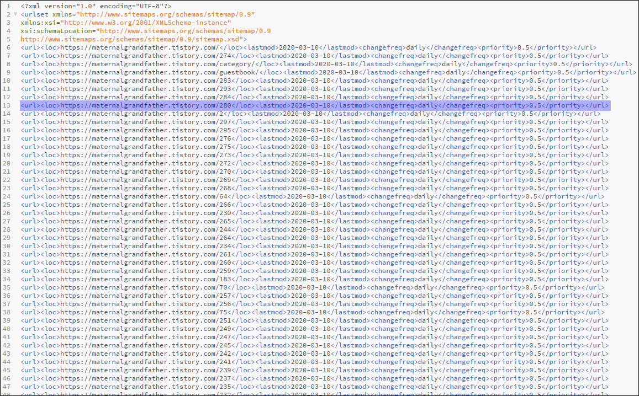Viewport: 639px width, 396px height.
Task: Click the line with URL ending /257
Action: tap(315, 296)
